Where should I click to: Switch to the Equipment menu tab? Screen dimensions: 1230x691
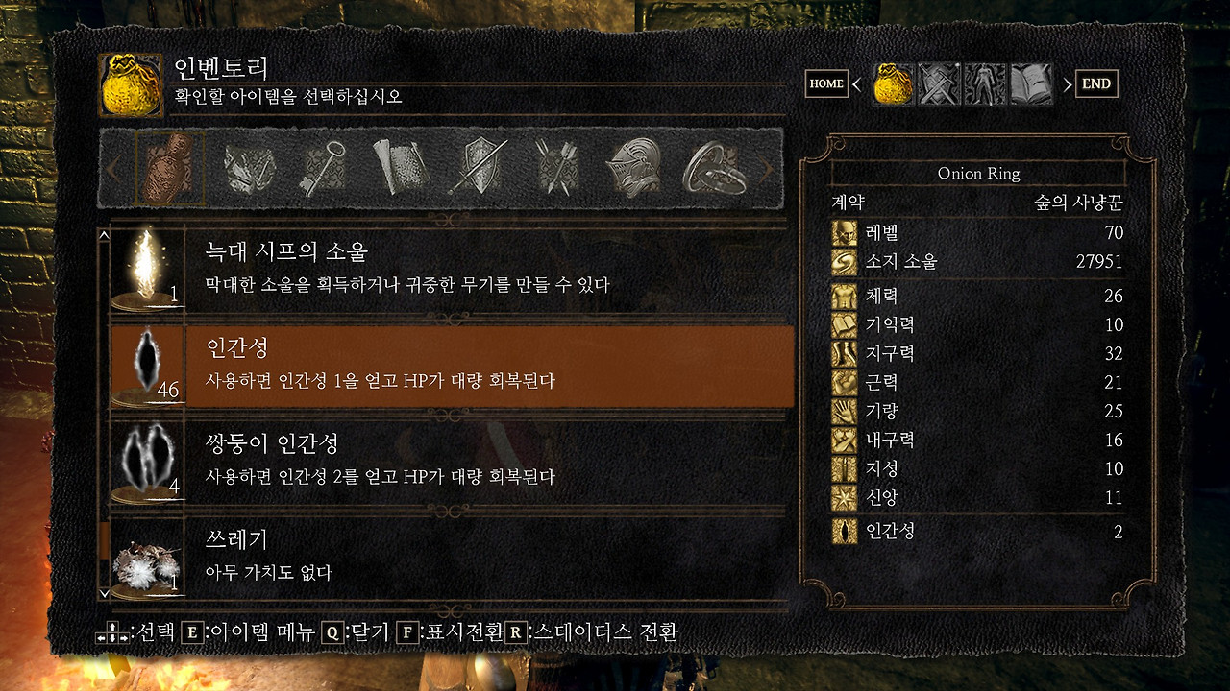[x=939, y=84]
